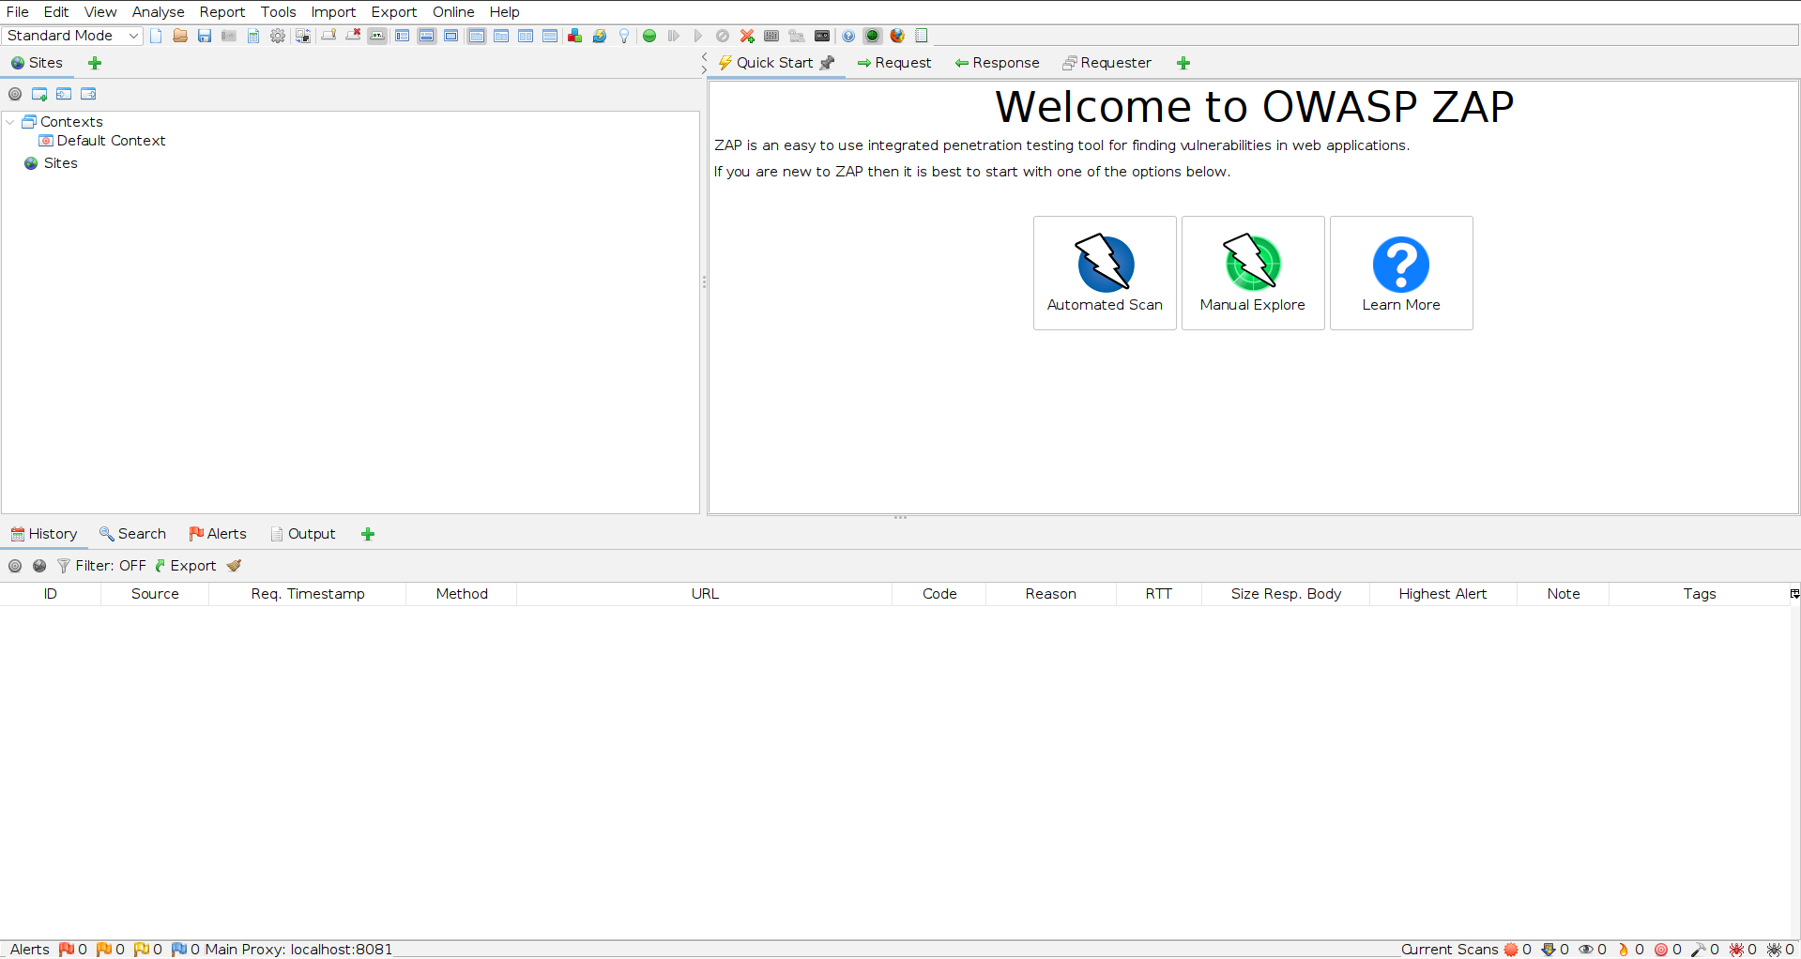
Task: Continue to next breakpoint play icon
Action: (x=698, y=36)
